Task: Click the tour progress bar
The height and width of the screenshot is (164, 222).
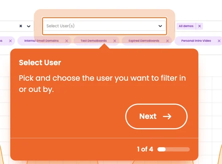Action: 173,150
